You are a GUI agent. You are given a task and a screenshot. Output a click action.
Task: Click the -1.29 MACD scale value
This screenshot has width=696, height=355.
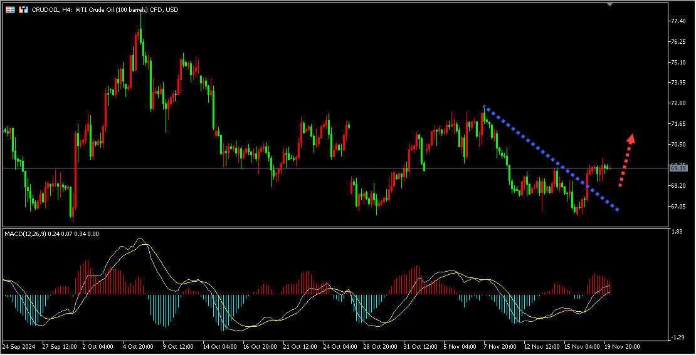coord(677,337)
